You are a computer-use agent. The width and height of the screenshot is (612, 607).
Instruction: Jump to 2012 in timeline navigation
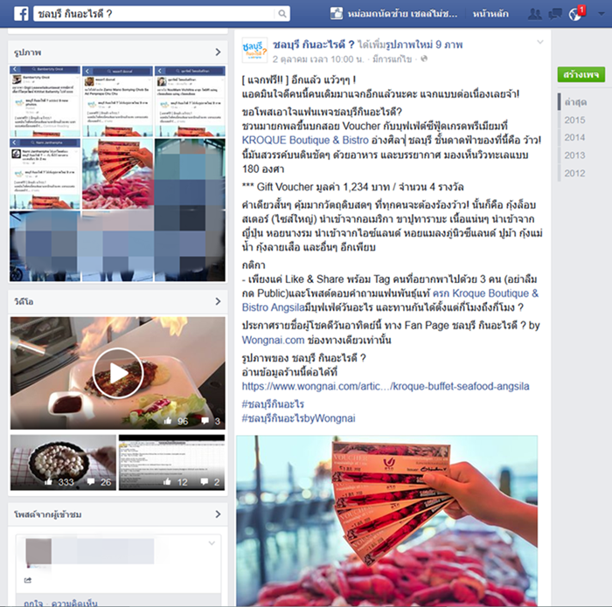(574, 174)
